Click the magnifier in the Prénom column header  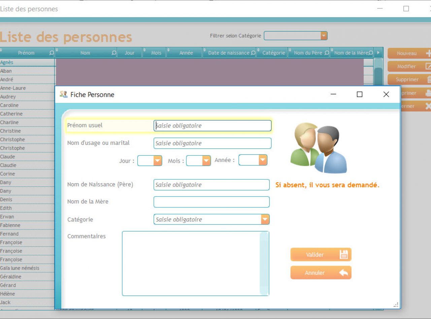click(x=51, y=53)
